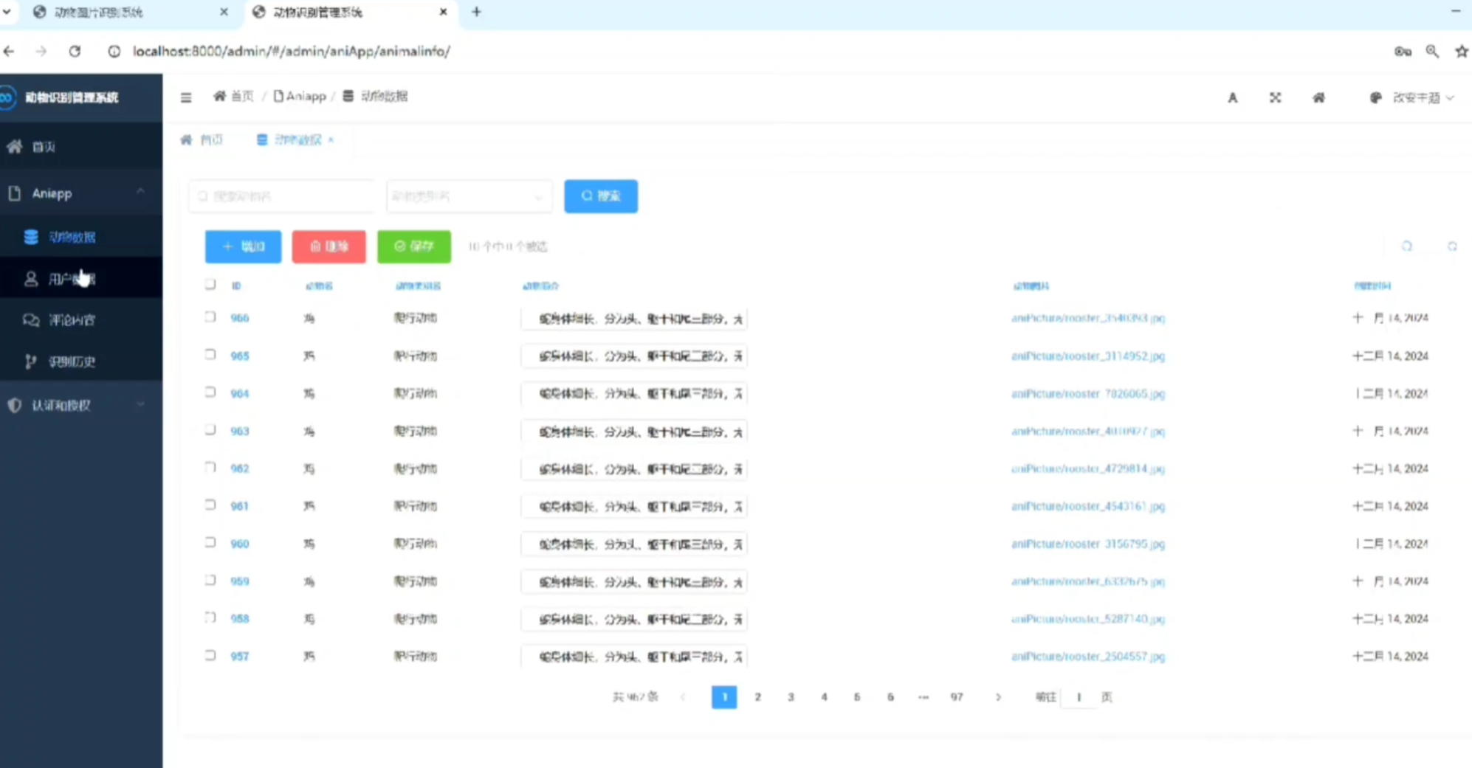Click the blue search button
Viewport: 1472px width, 768px height.
[600, 196]
